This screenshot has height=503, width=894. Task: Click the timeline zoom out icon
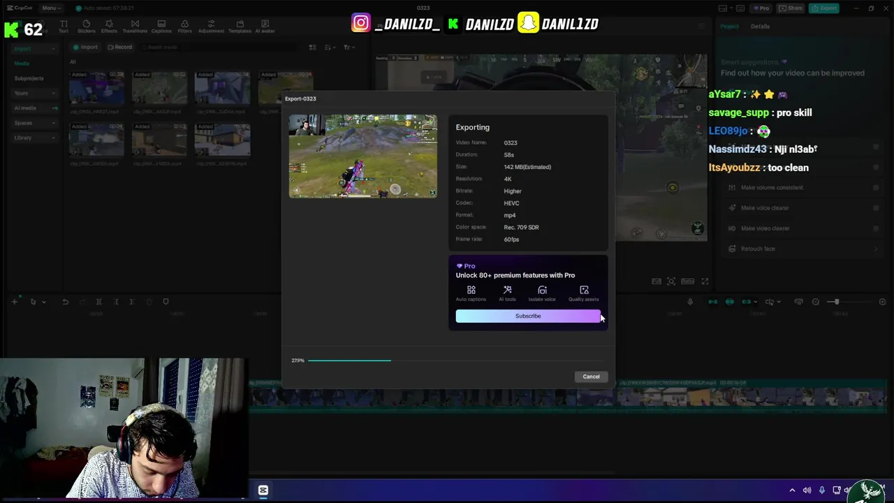pyautogui.click(x=815, y=302)
